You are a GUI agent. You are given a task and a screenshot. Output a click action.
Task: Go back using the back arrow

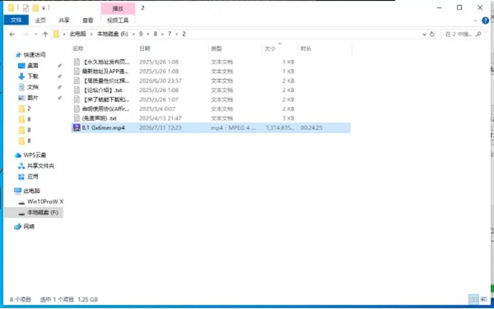point(12,34)
